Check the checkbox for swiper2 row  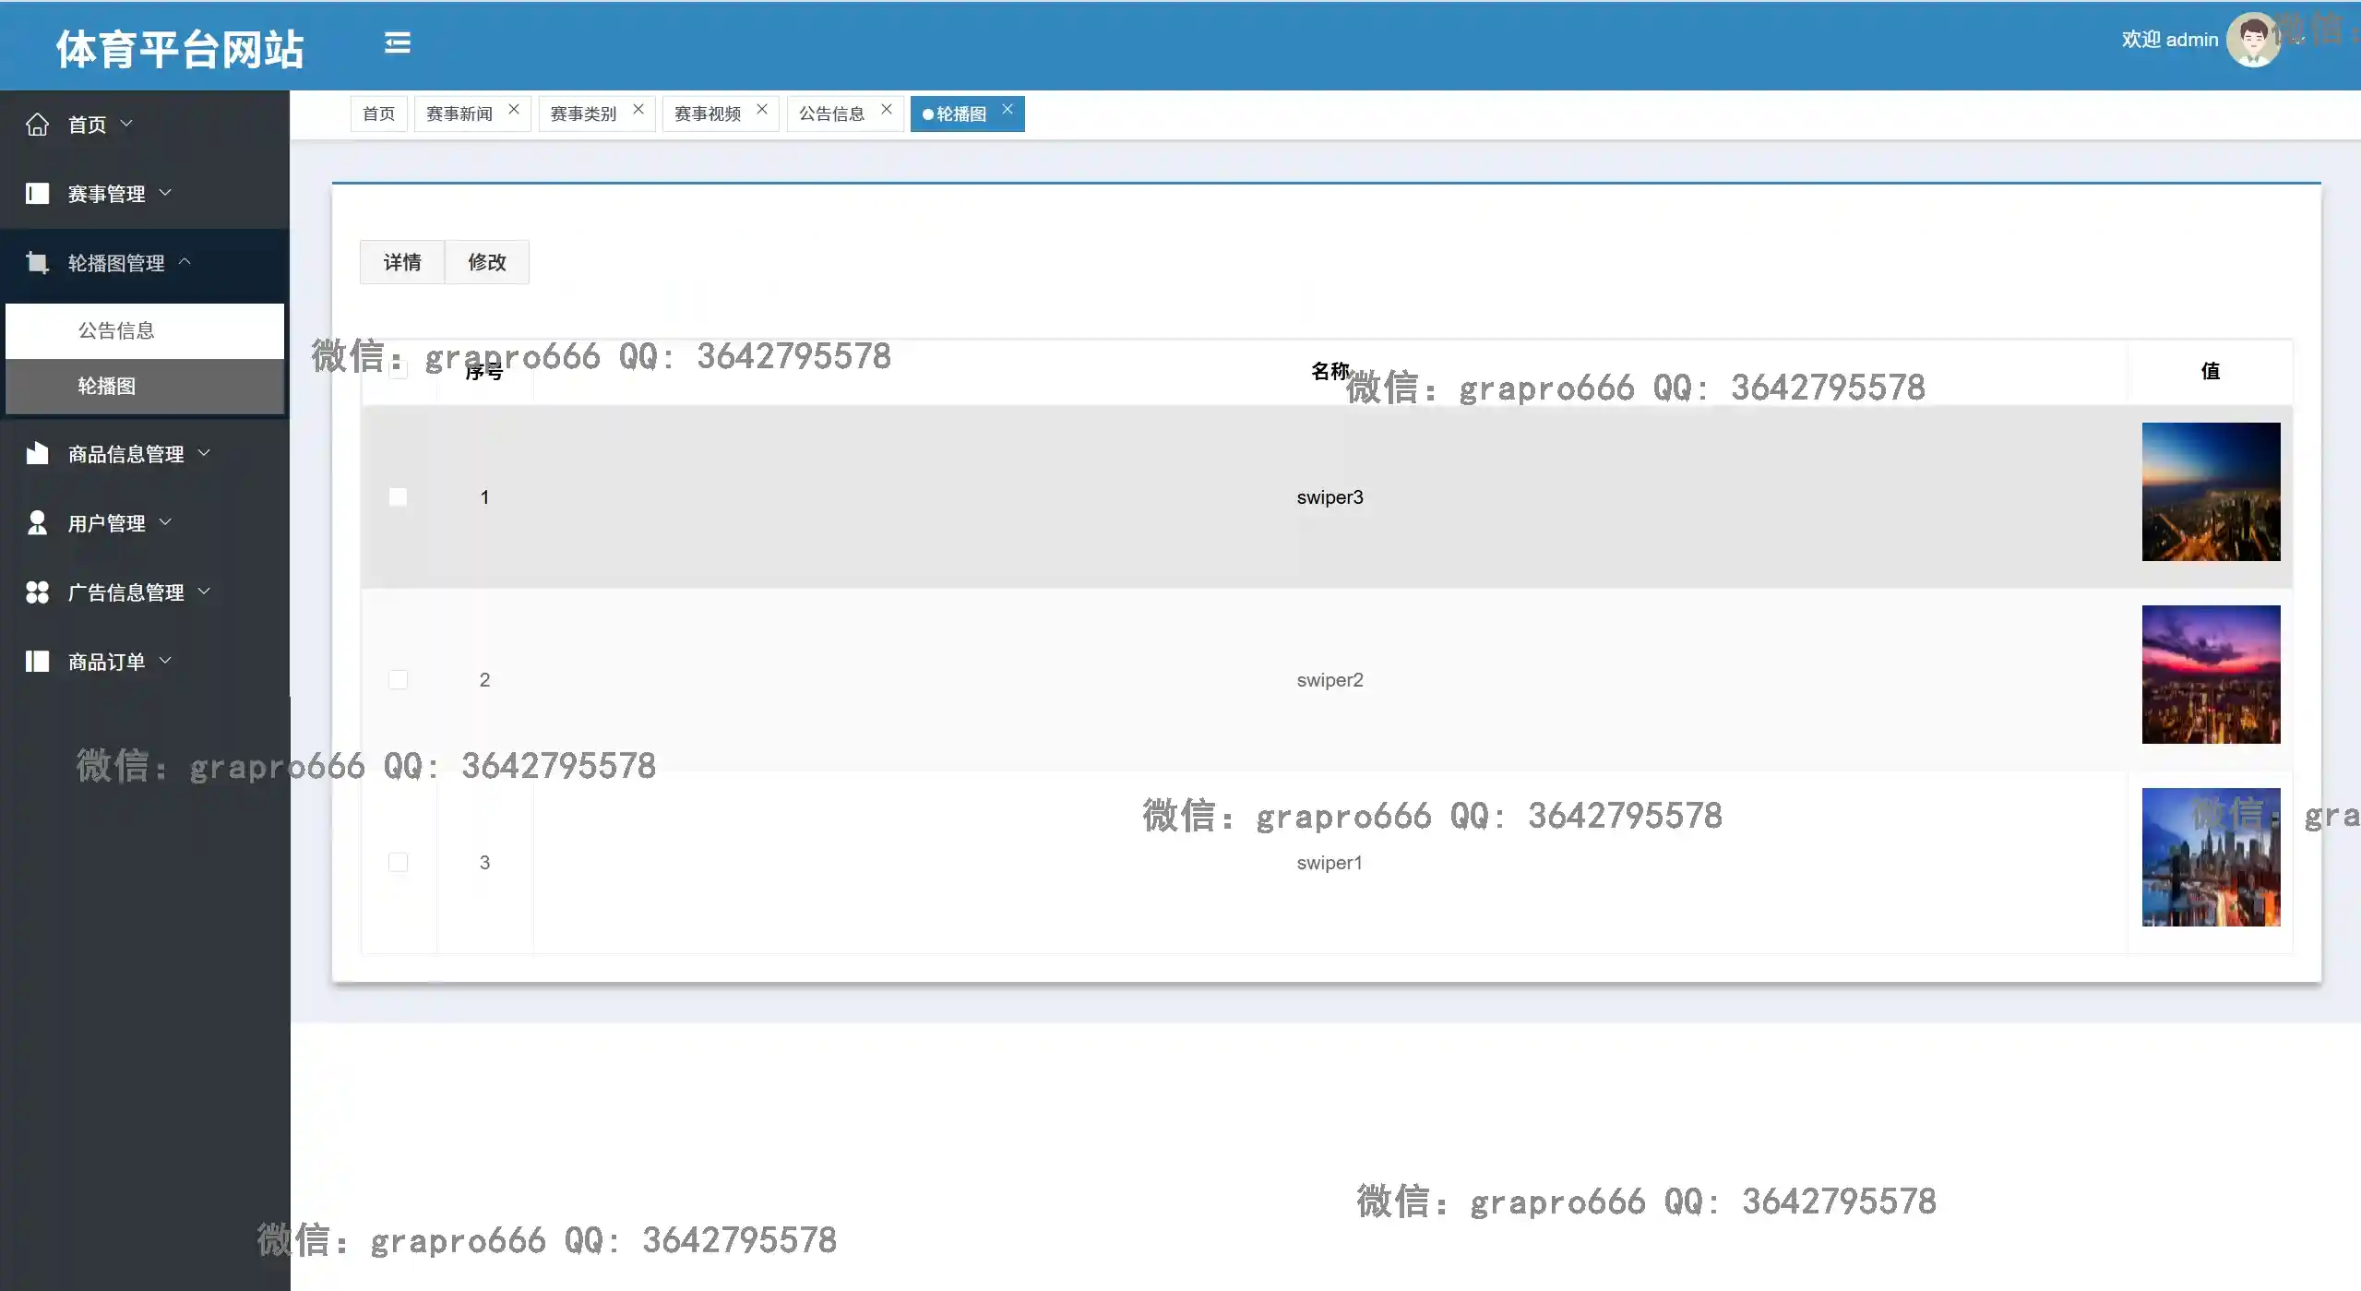(398, 679)
